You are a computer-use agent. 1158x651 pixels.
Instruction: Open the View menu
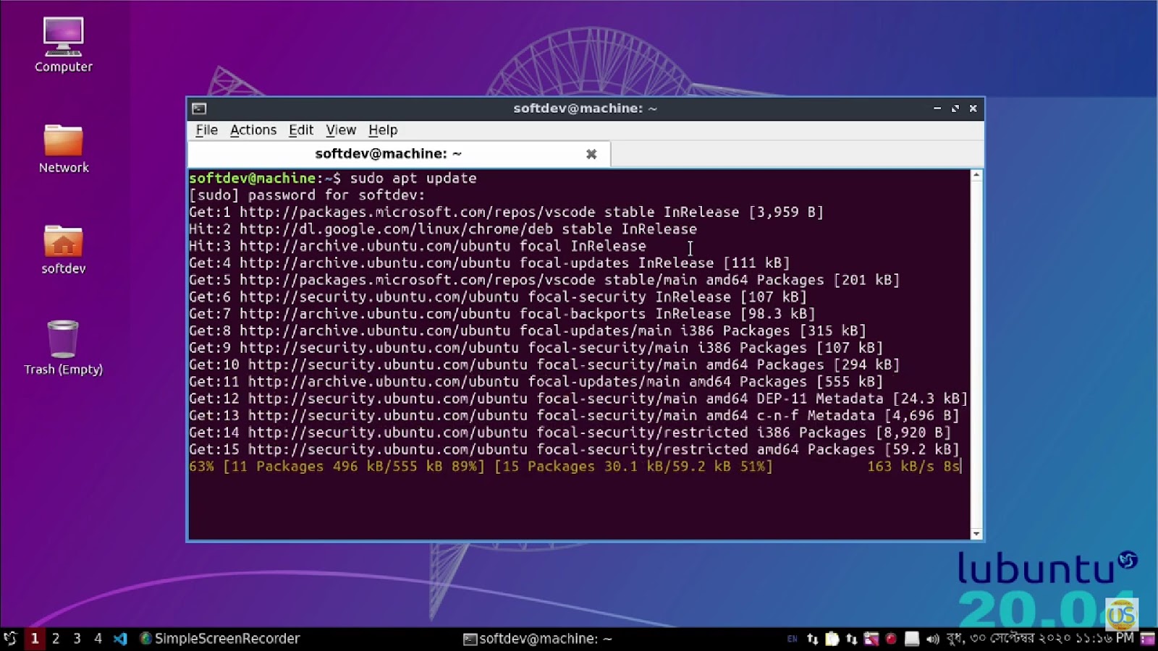341,130
